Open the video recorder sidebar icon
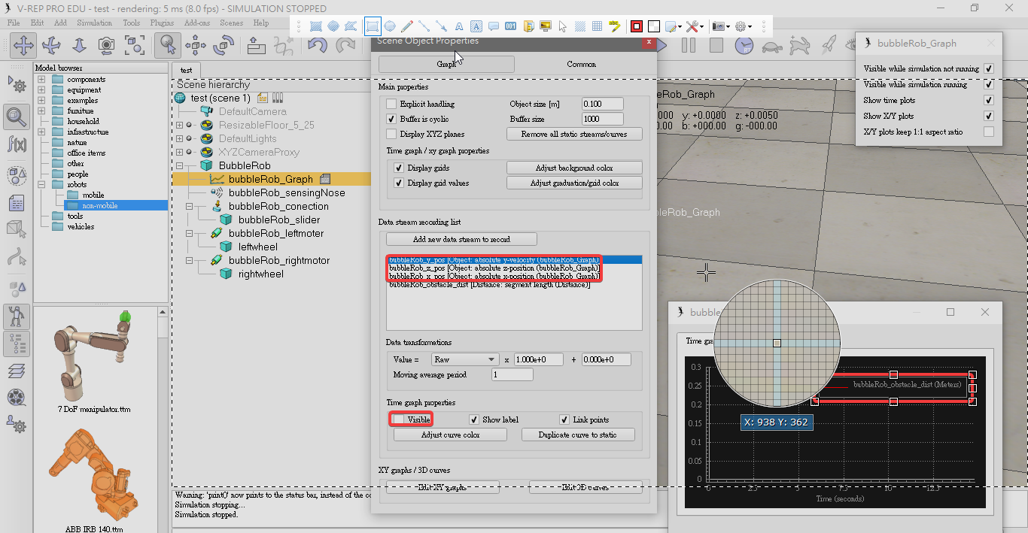The height and width of the screenshot is (533, 1028). coord(17,397)
